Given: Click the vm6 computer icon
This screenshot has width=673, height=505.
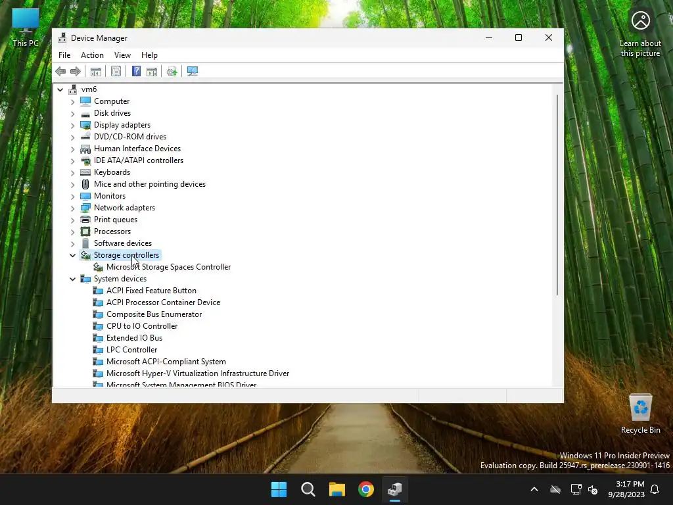Looking at the screenshot, I should (73, 89).
